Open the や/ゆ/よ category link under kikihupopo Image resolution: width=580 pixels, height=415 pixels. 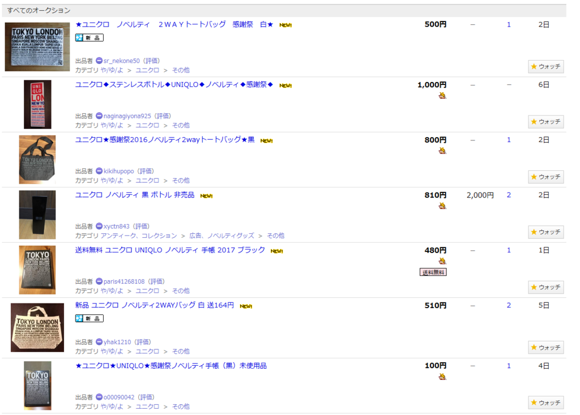(112, 181)
